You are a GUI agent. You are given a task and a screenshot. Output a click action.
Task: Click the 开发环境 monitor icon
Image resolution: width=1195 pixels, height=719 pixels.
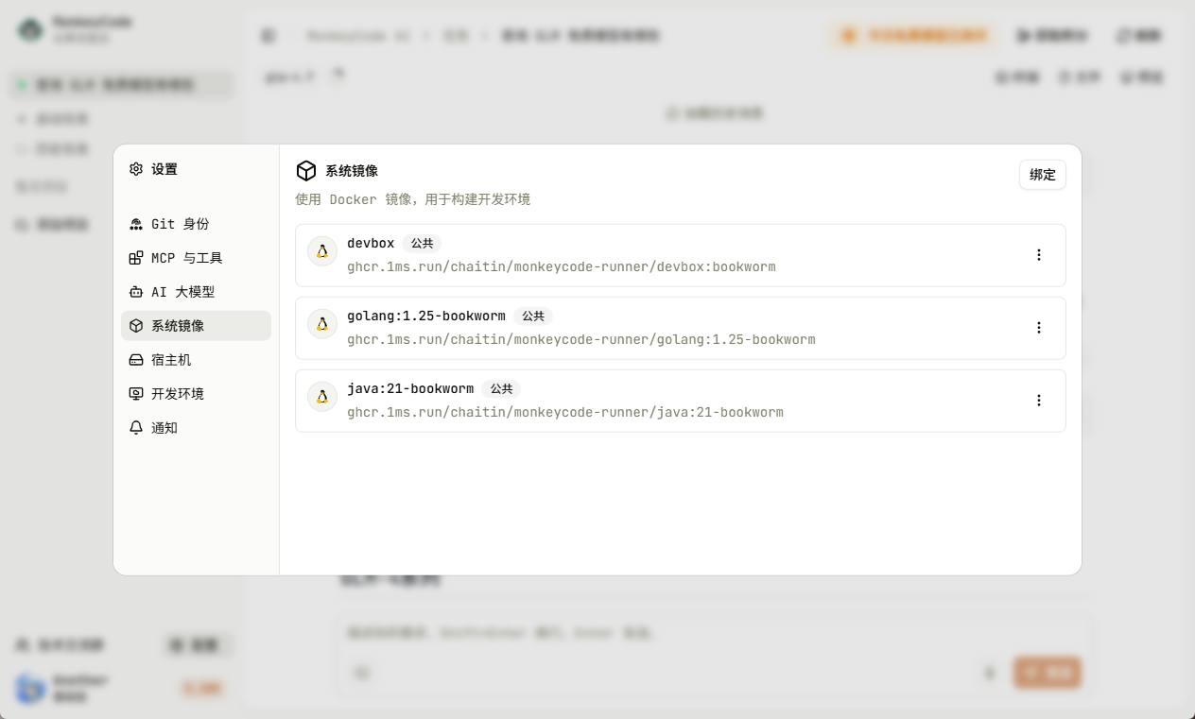coord(136,393)
